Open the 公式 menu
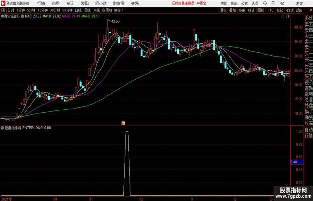 point(244,3)
